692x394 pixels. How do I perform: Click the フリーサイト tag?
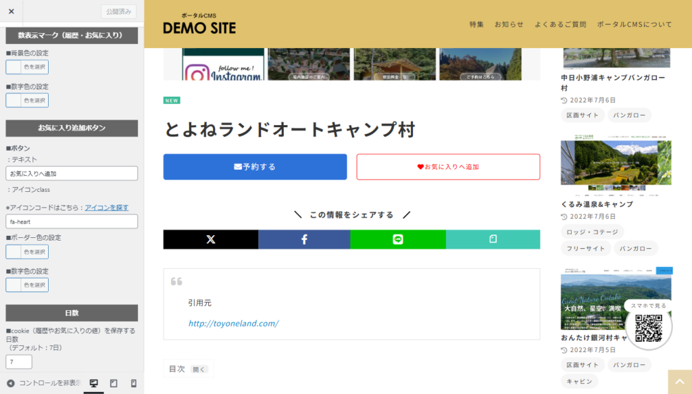tap(586, 249)
